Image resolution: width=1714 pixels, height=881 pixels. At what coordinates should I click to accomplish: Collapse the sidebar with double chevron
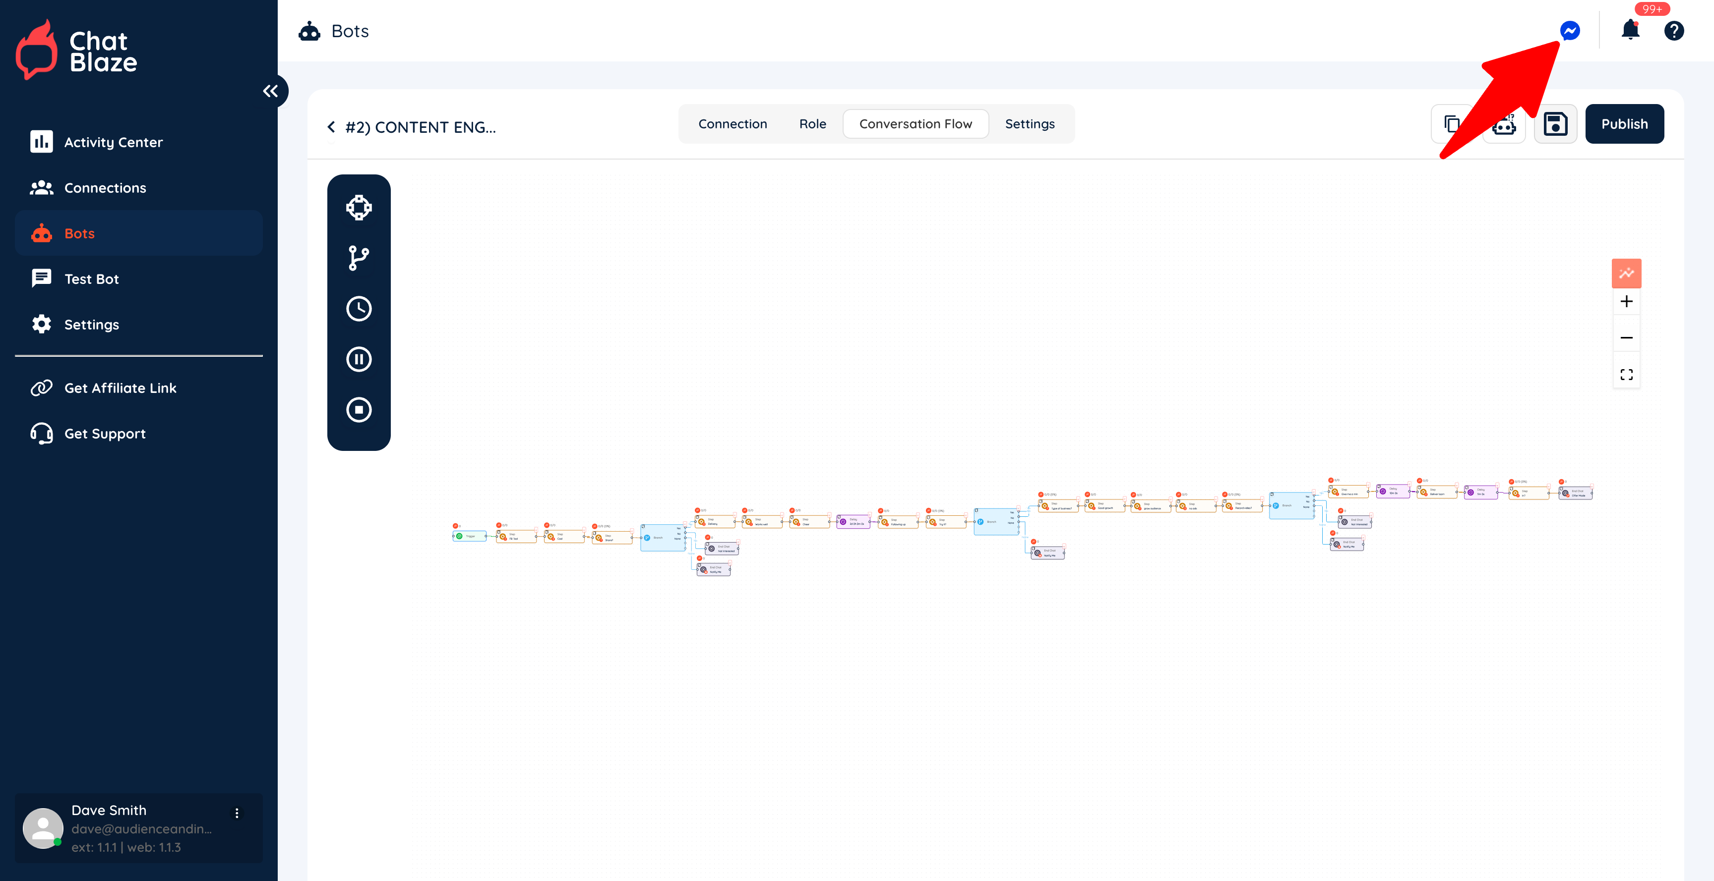click(x=270, y=91)
